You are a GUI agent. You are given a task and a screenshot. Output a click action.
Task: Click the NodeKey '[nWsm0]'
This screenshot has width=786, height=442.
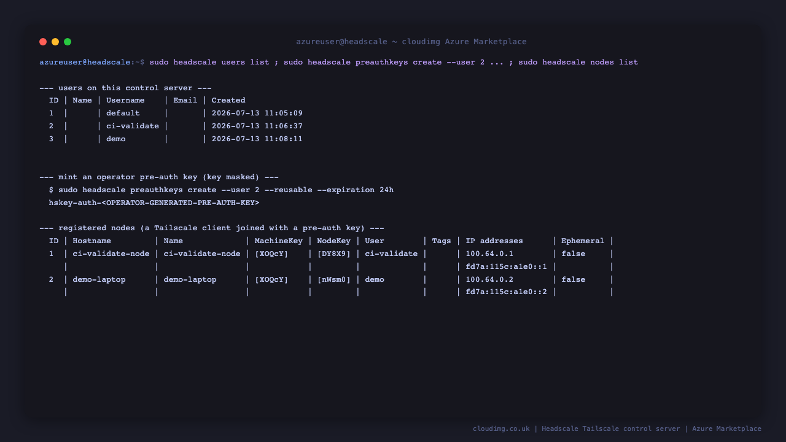click(334, 279)
